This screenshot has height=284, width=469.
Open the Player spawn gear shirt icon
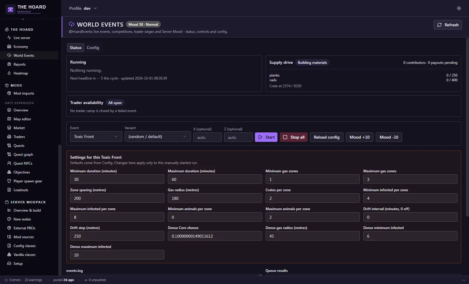(x=9, y=181)
